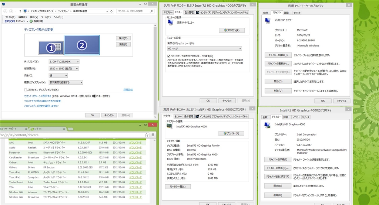Open the 詳細設定 link
The height and width of the screenshot is (205, 379).
click(128, 90)
